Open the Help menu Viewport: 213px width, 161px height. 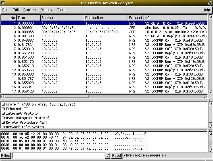click(x=206, y=10)
